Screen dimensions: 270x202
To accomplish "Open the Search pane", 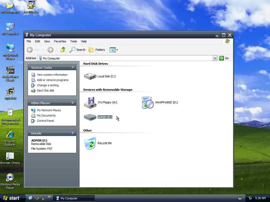I will (77, 50).
